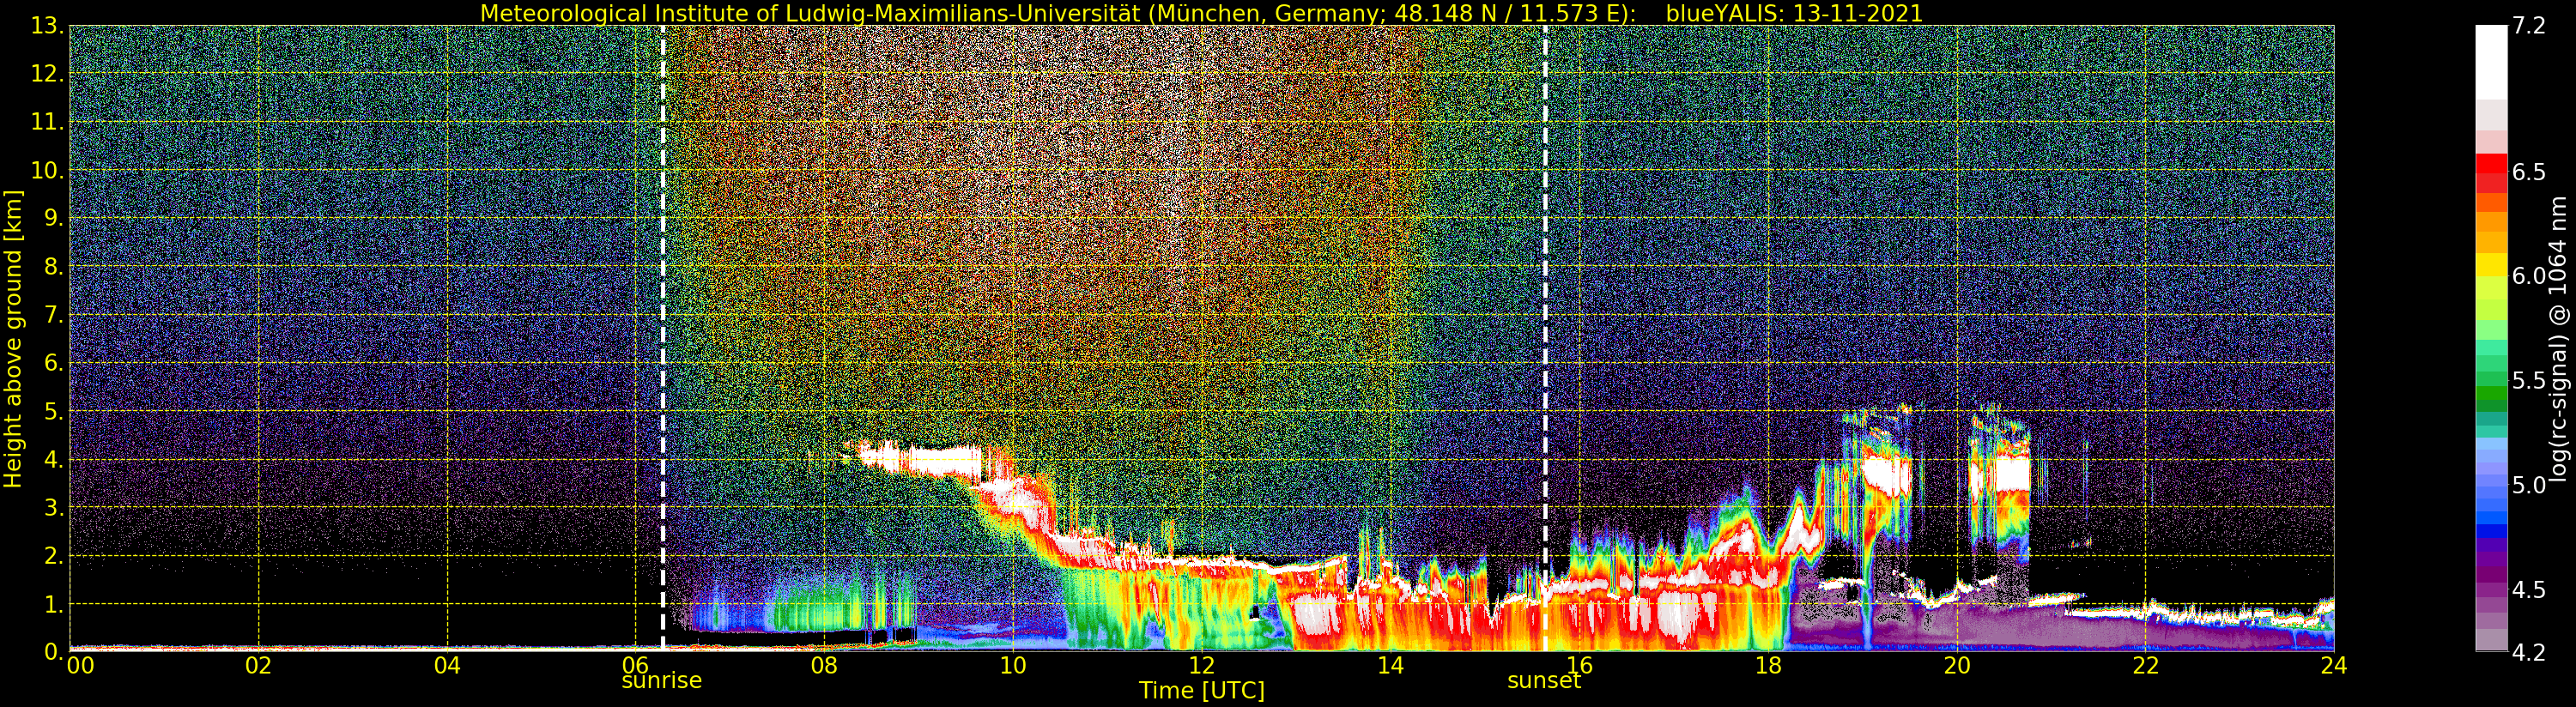Click the 13 km height tick label

pyautogui.click(x=47, y=26)
